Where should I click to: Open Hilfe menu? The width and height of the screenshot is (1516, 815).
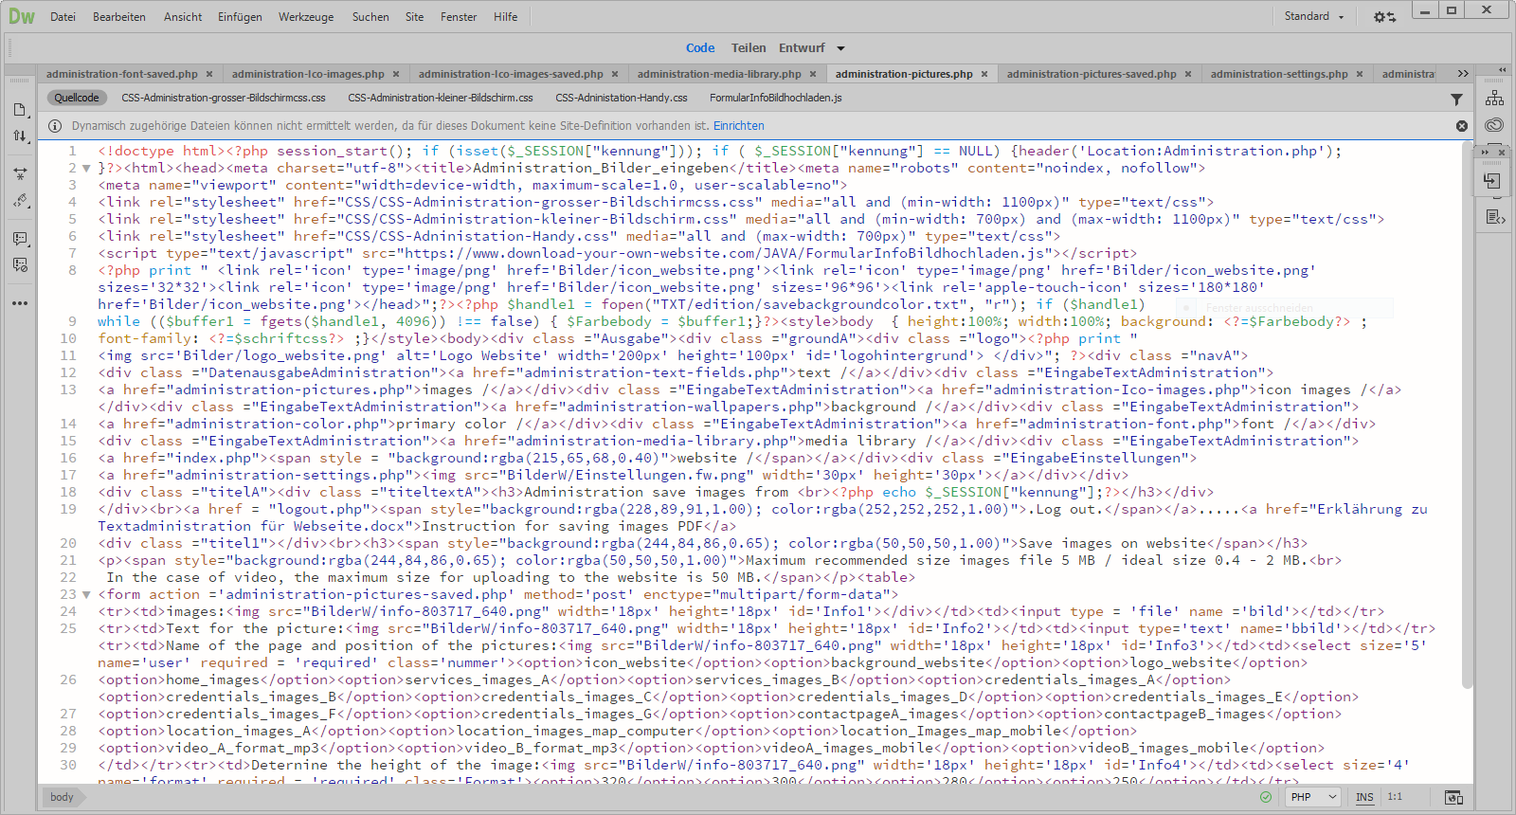tap(506, 17)
